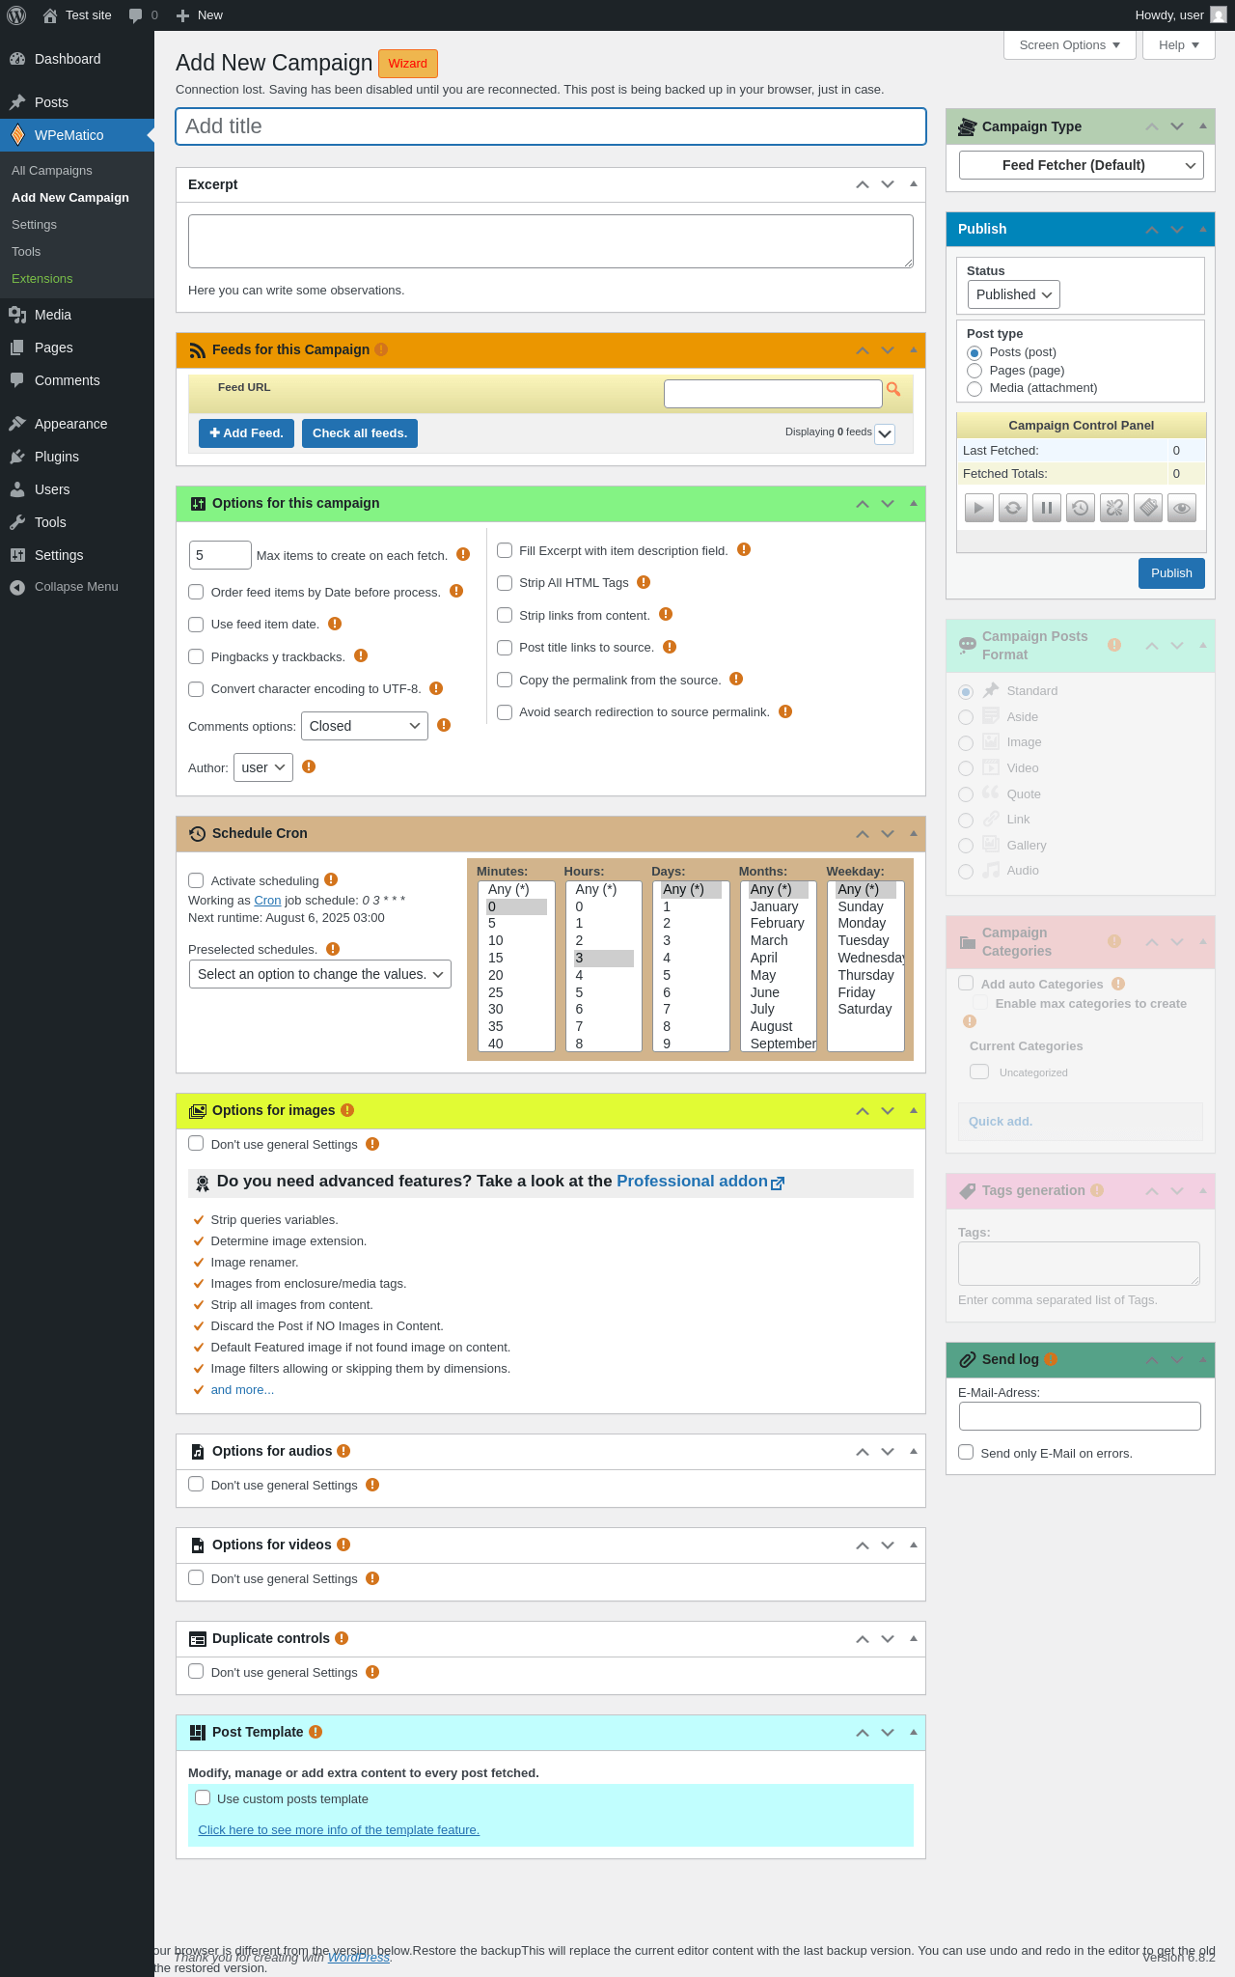Check Use feed item date
Viewport: 1235px width, 1977px height.
(196, 625)
